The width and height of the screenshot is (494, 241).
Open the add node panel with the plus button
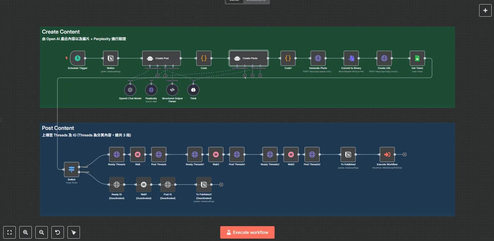[485, 10]
